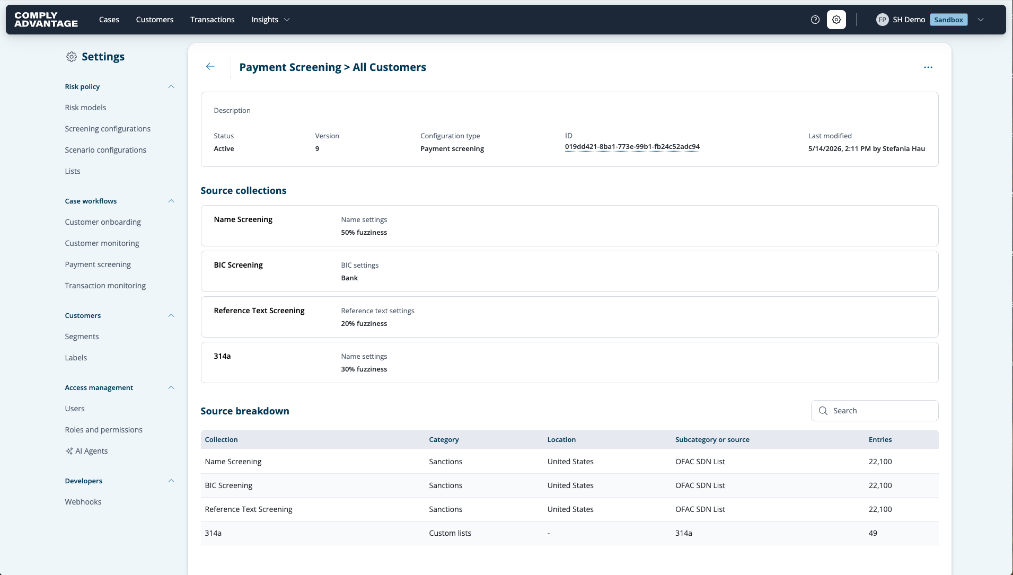1013x575 pixels.
Task: Go back using the left arrow icon
Action: coord(210,66)
